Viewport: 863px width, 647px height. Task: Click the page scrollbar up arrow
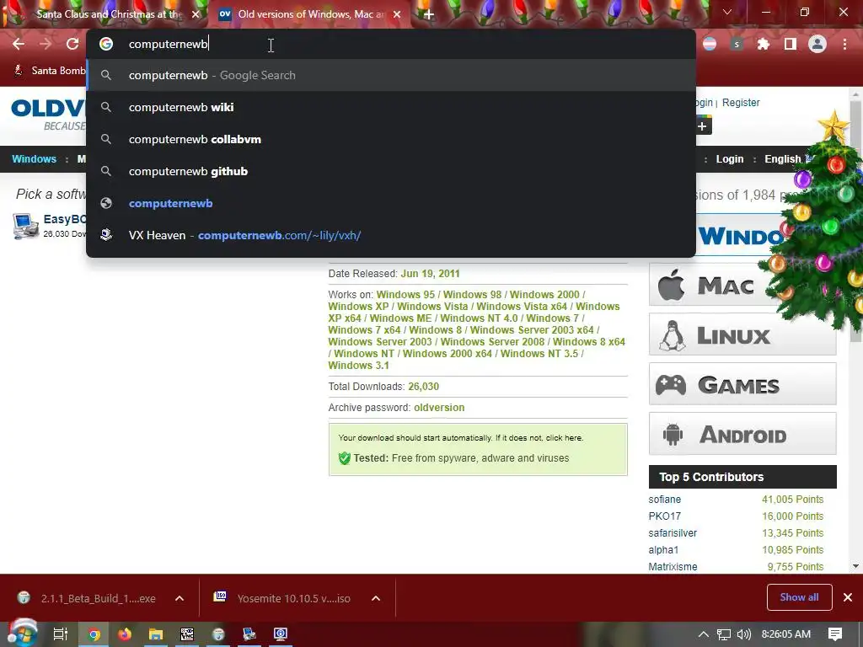(x=855, y=94)
